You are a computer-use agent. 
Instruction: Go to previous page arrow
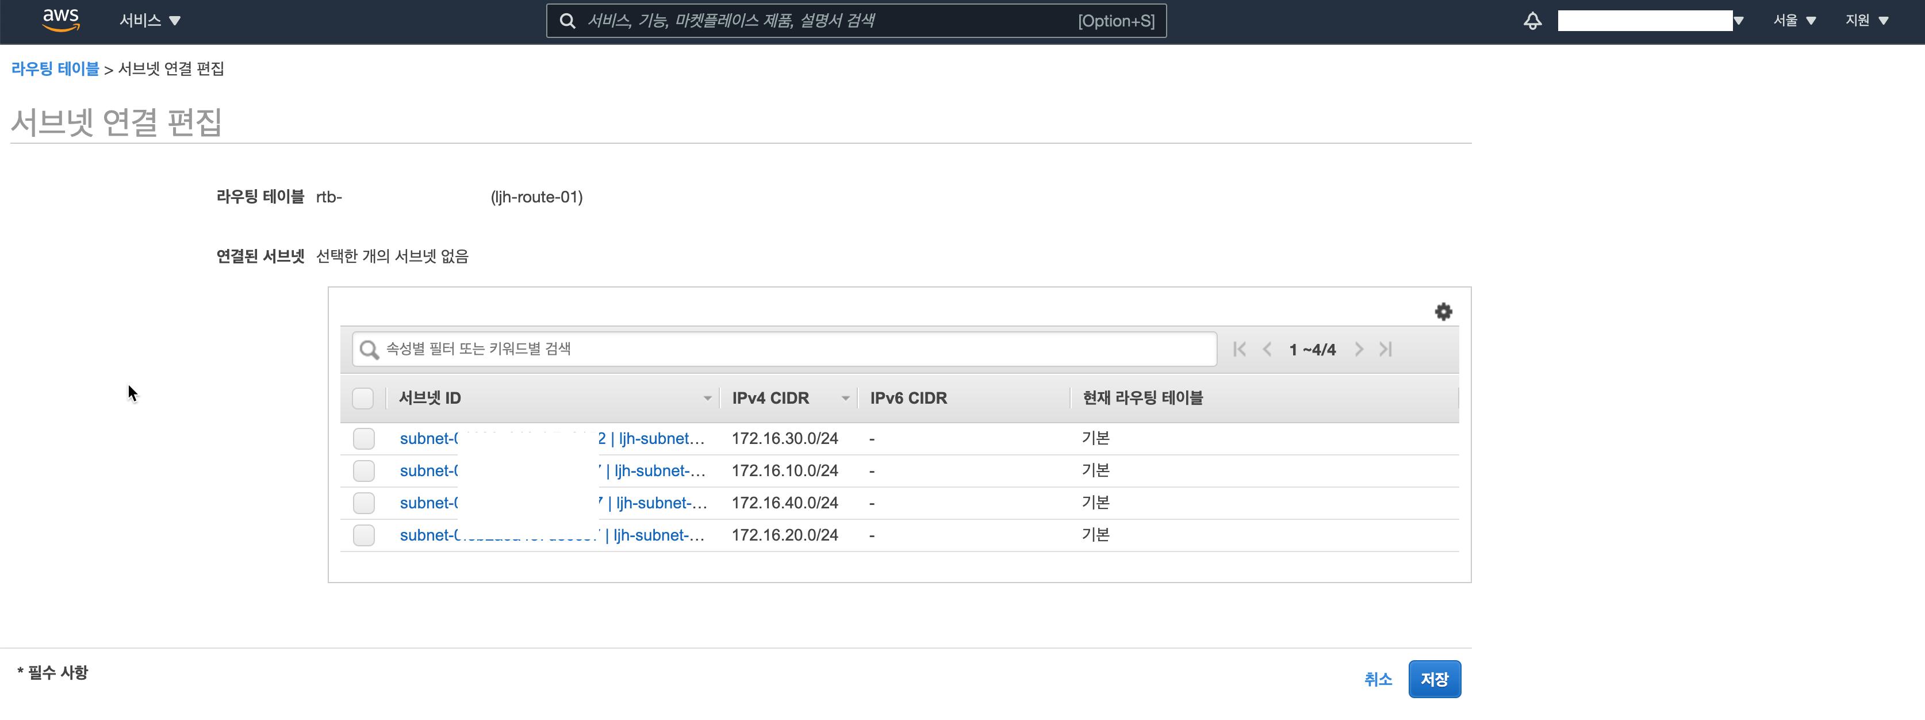pyautogui.click(x=1267, y=349)
